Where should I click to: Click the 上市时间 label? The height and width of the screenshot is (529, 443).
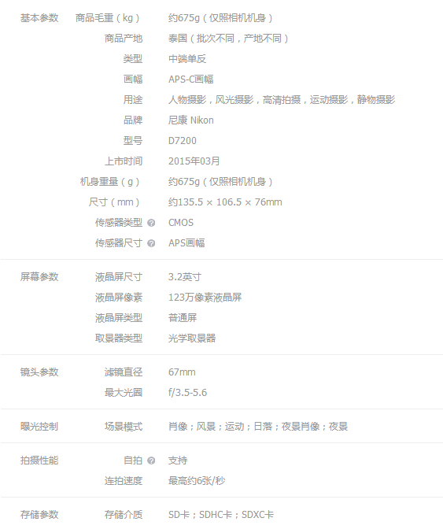124,161
